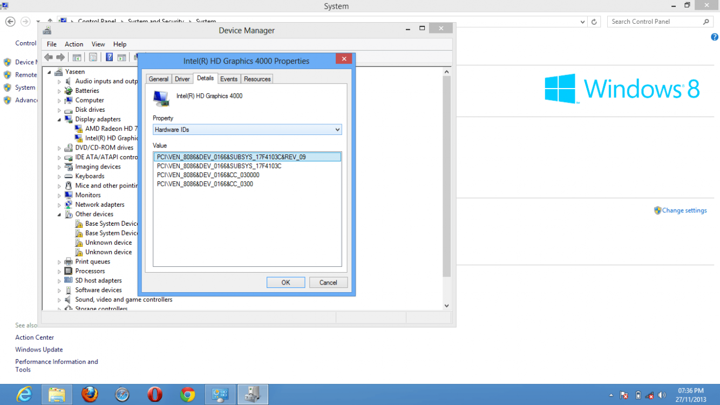Click the refresh button beside address bar

tap(594, 22)
